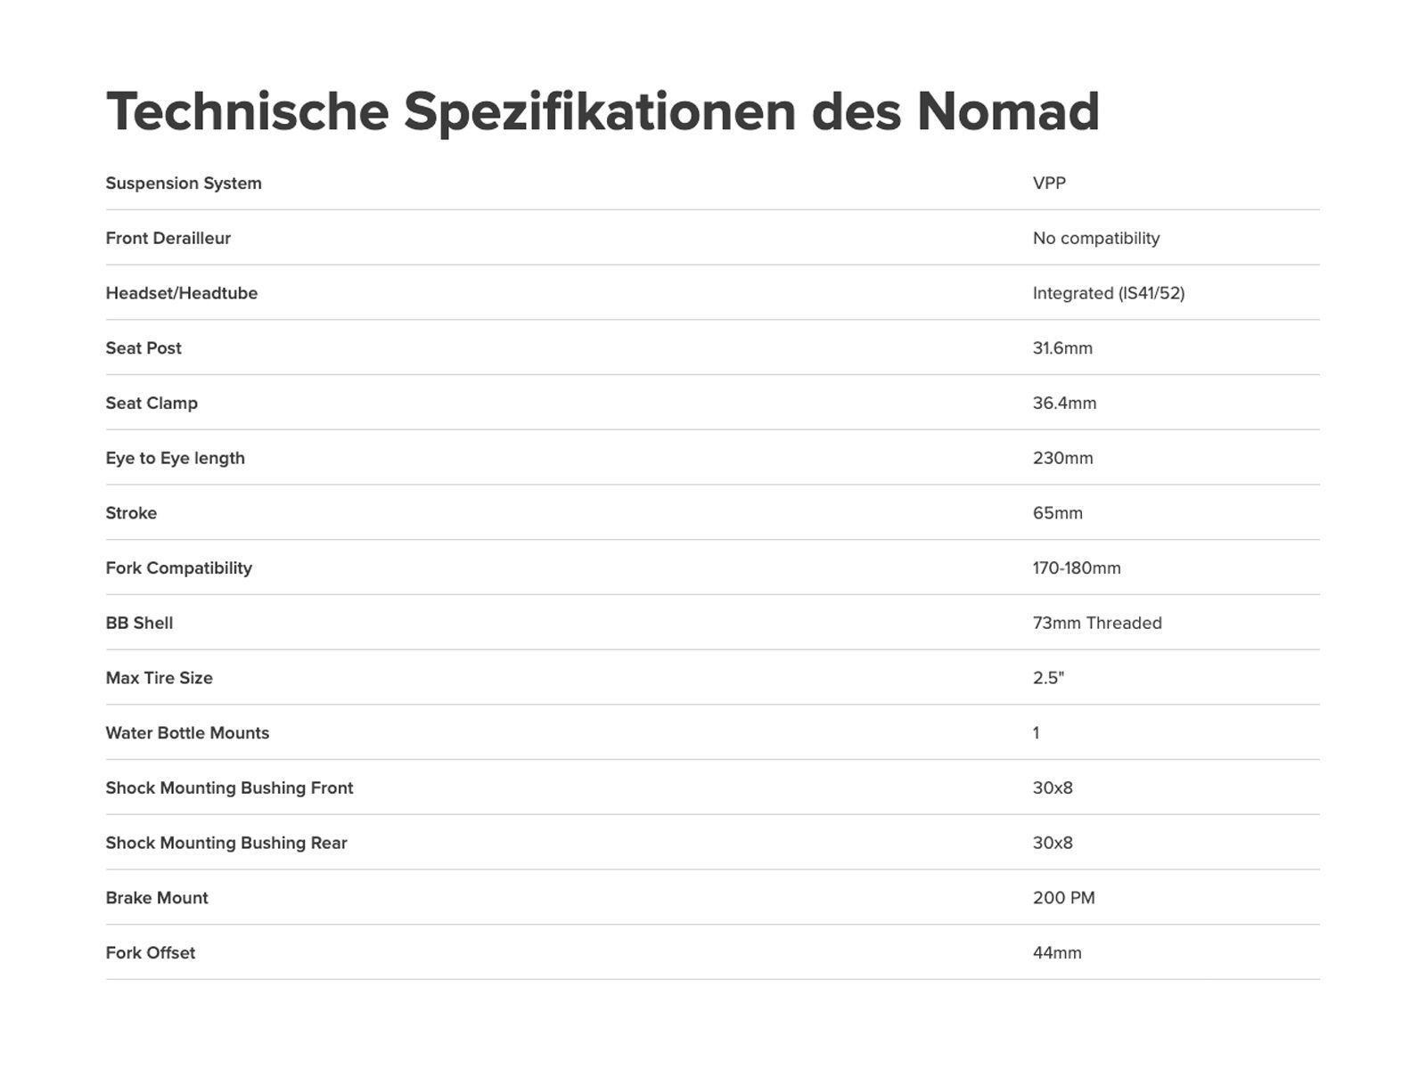Click the 'No compatibility' value
This screenshot has width=1426, height=1069.
[1095, 239]
